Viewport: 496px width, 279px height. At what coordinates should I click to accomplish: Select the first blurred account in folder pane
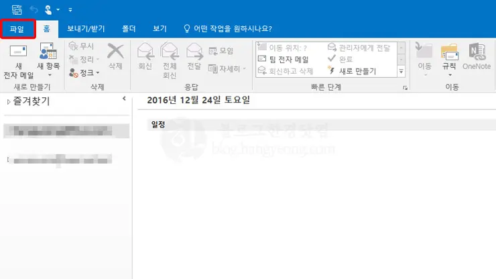66,131
